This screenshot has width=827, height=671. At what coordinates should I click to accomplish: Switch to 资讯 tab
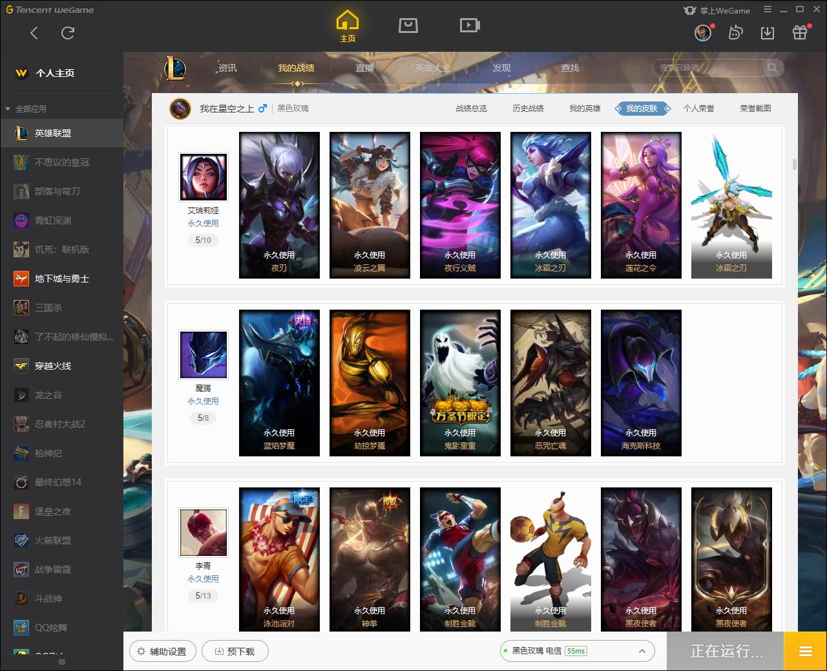coord(227,68)
